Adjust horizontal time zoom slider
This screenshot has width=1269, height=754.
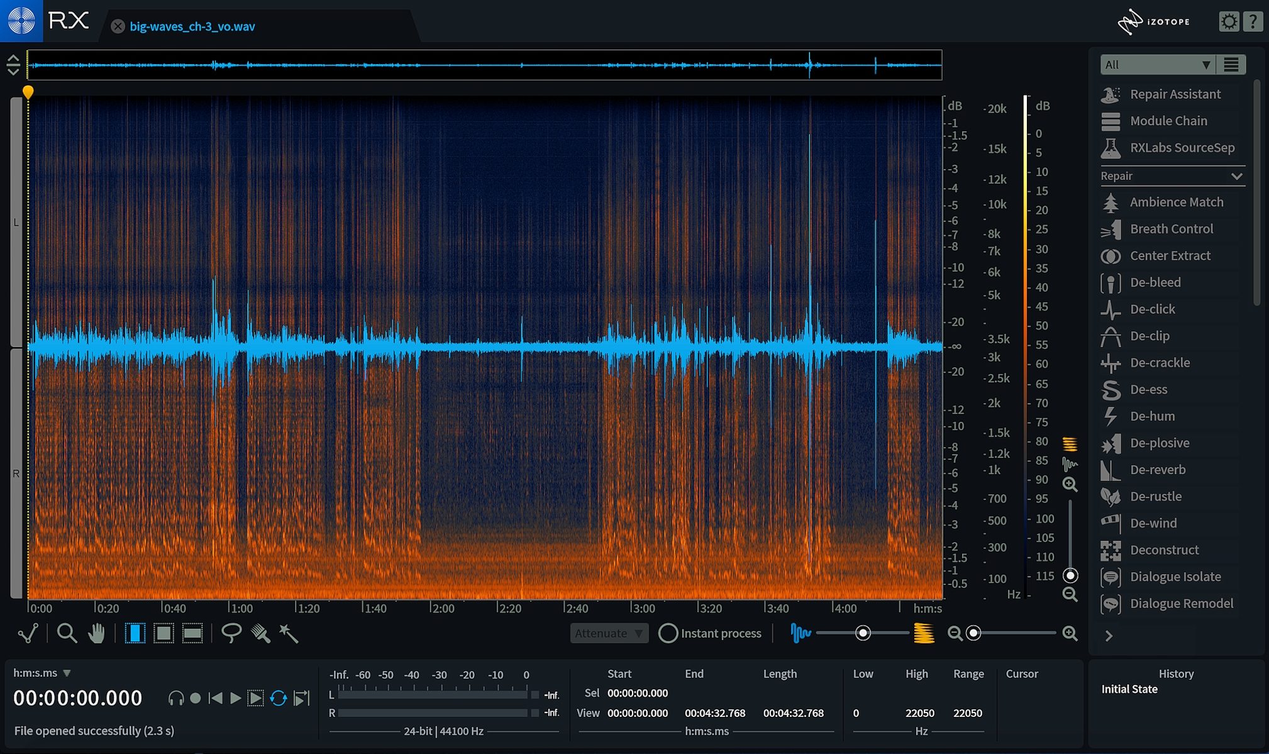coord(973,633)
